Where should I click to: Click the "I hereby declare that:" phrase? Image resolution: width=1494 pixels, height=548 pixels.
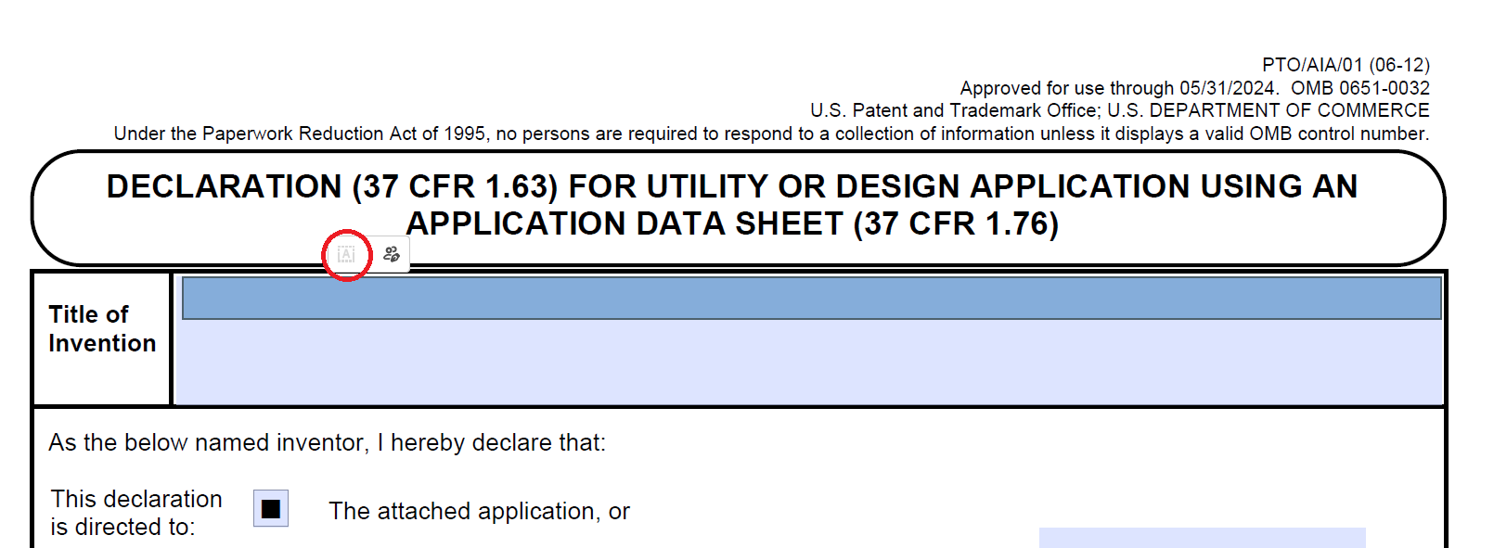click(491, 442)
